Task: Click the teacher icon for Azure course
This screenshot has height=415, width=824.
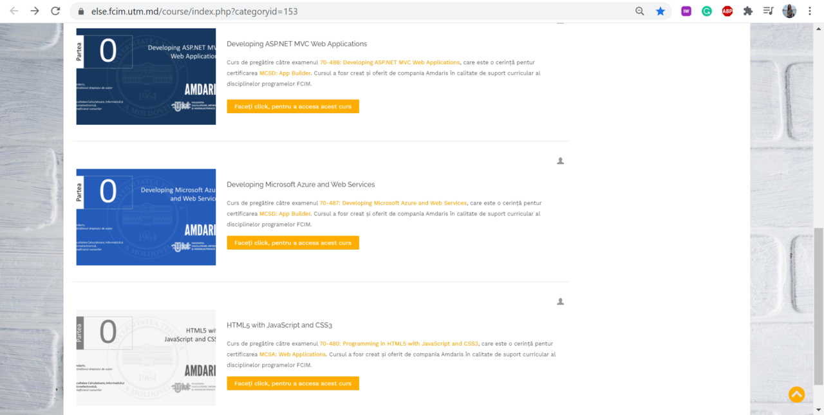Action: [x=560, y=161]
